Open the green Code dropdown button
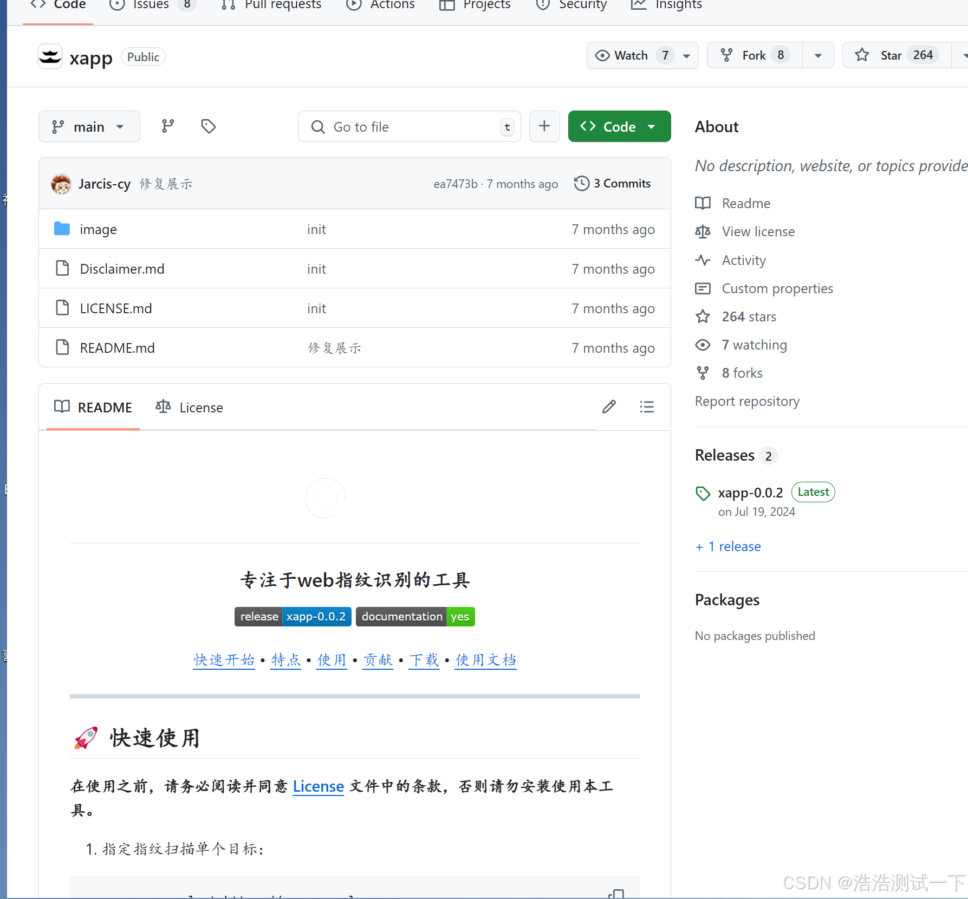Image resolution: width=968 pixels, height=899 pixels. tap(619, 126)
